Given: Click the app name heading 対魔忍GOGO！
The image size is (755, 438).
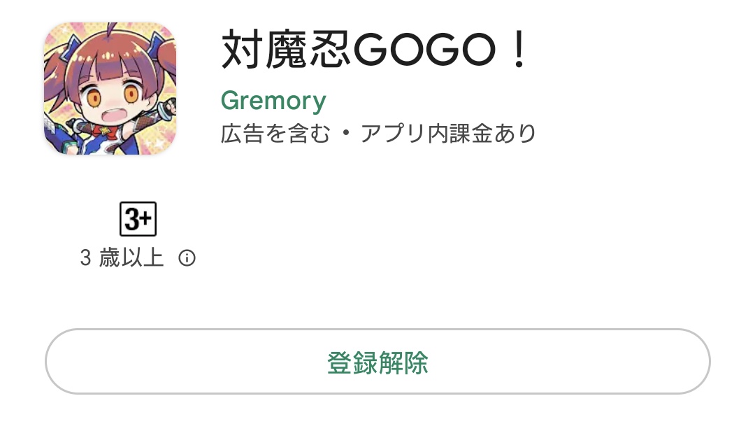Looking at the screenshot, I should 376,49.
